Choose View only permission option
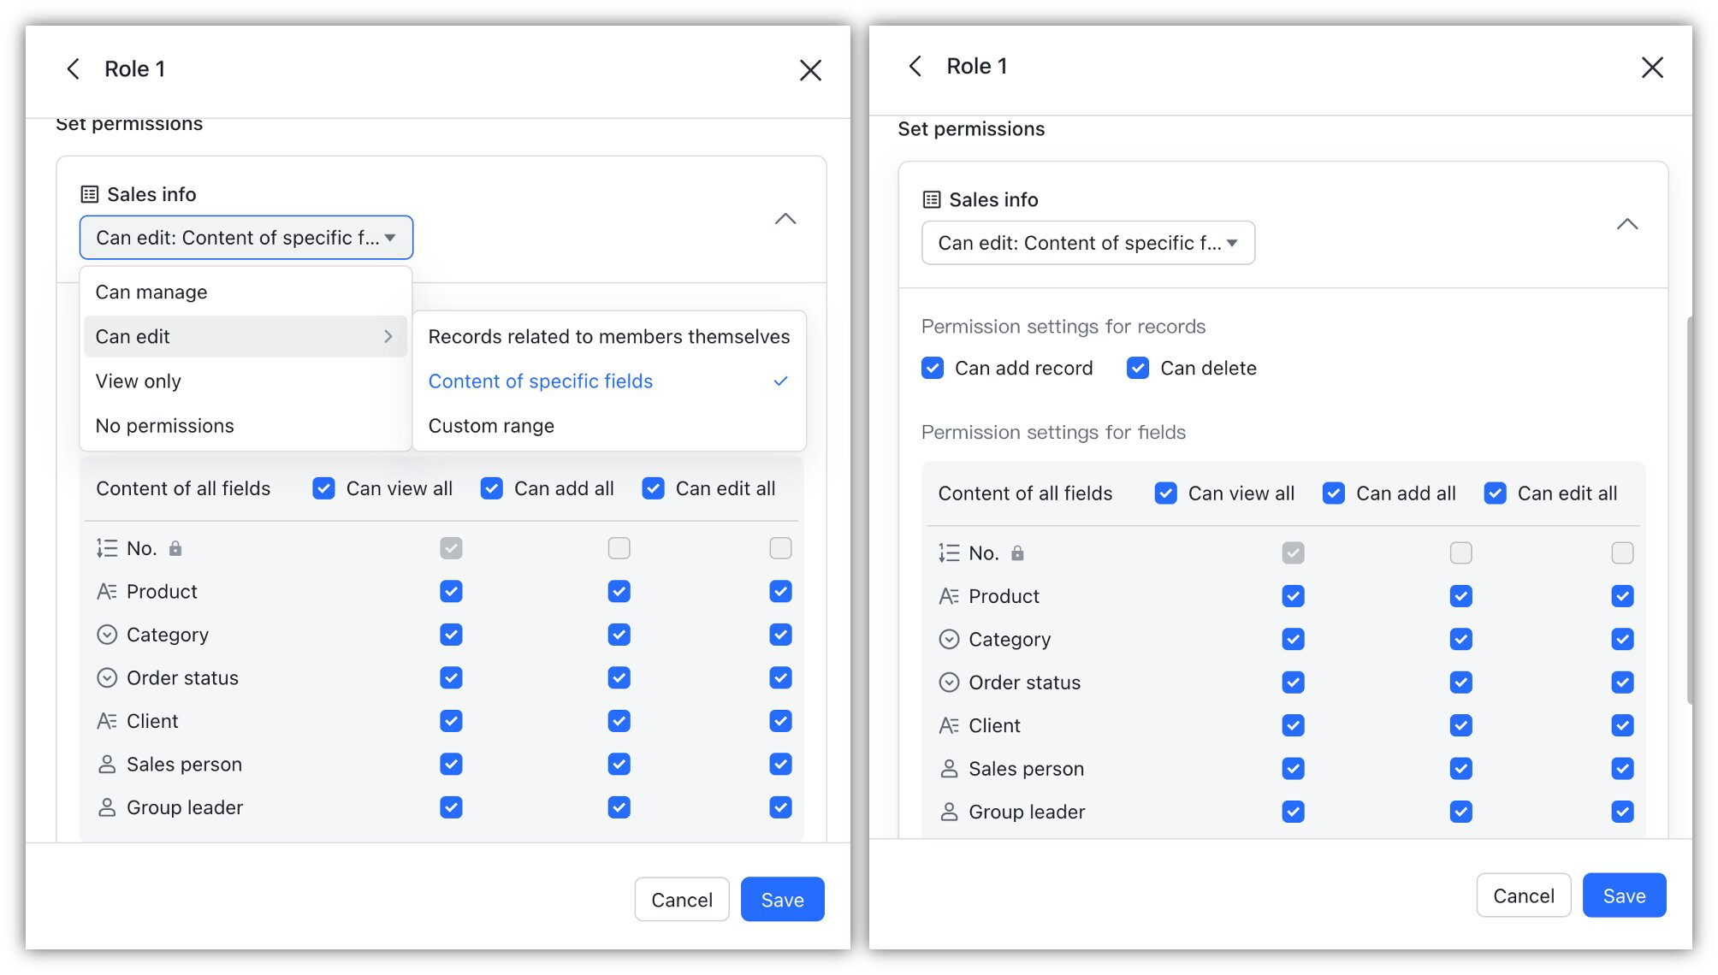1718x975 pixels. click(139, 381)
